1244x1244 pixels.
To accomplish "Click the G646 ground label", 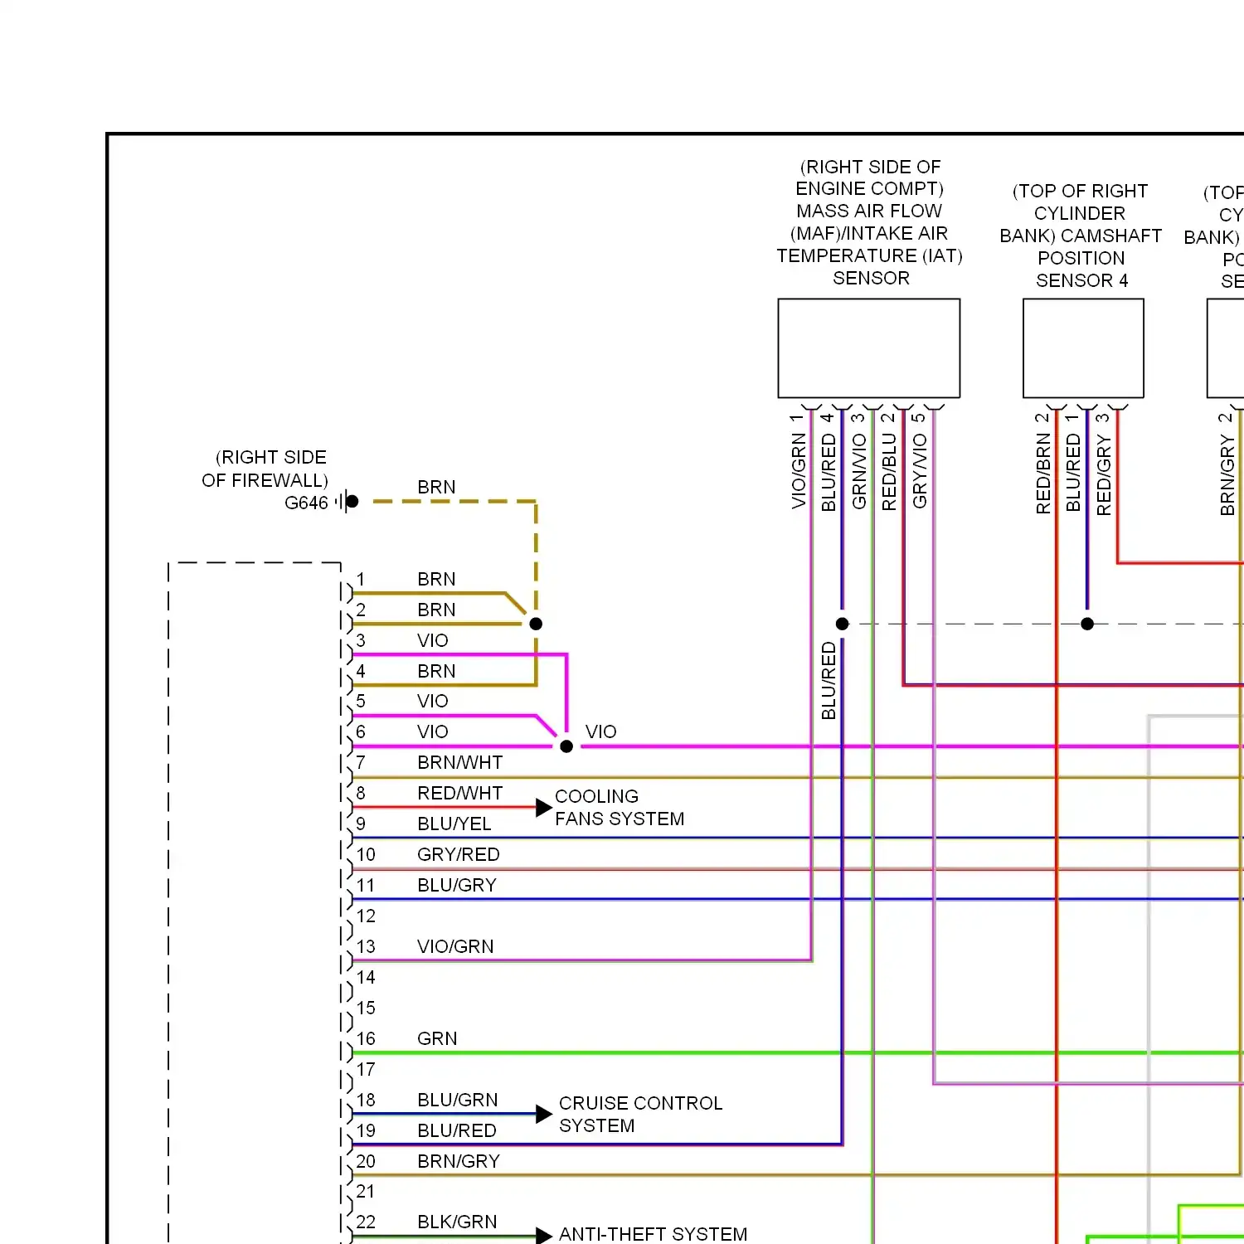I will (306, 503).
